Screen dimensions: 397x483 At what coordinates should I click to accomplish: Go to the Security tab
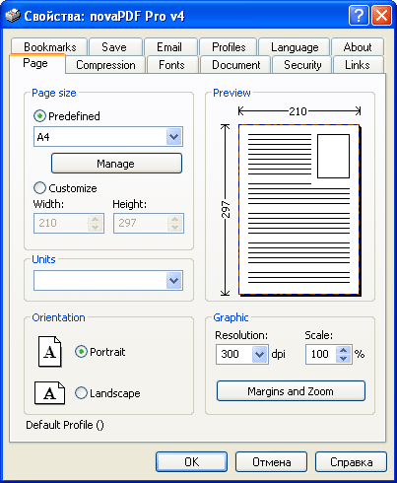[x=302, y=65]
